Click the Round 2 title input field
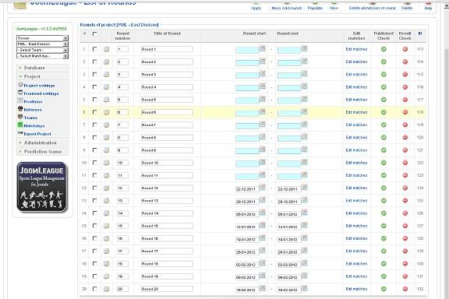 (x=167, y=62)
